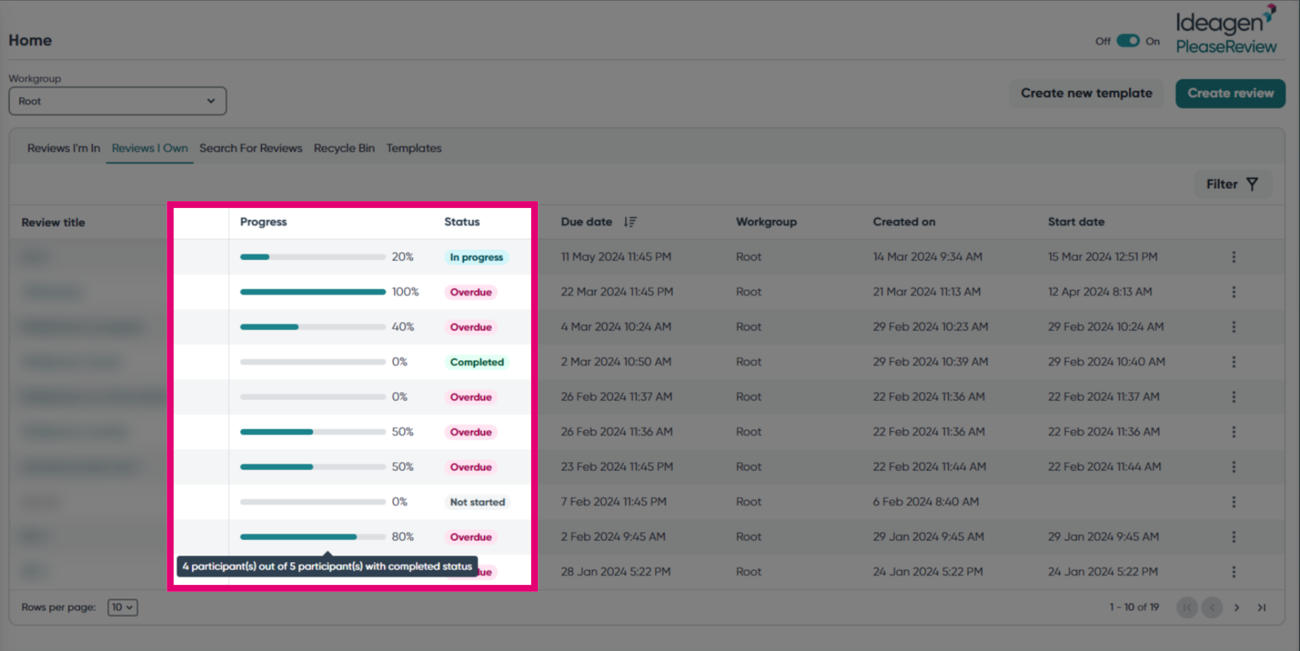Open the Filter funnel icon
1300x651 pixels.
(1252, 184)
